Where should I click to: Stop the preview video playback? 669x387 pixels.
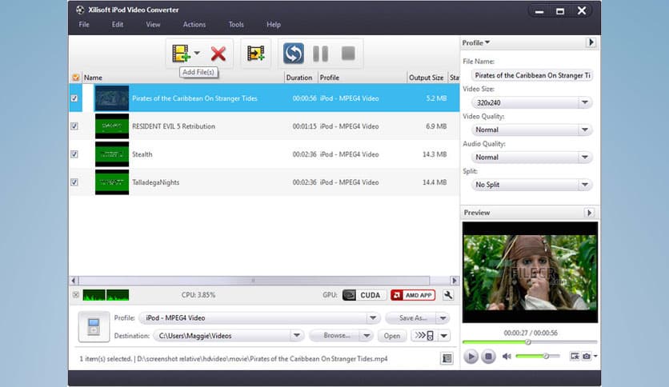[x=488, y=357]
